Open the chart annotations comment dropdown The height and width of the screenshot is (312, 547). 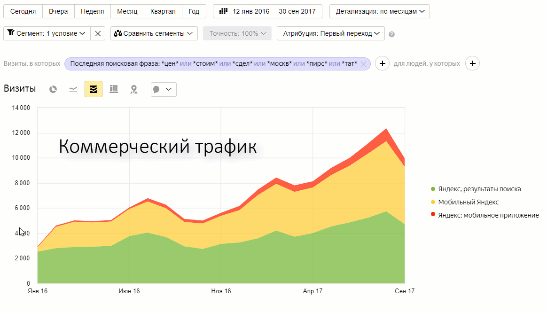pyautogui.click(x=164, y=89)
